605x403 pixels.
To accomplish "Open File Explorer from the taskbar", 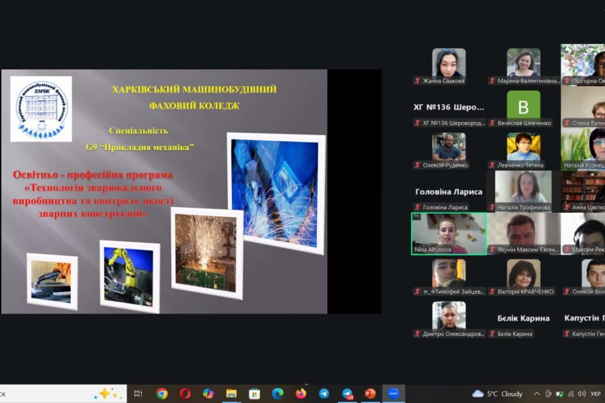I will [x=231, y=394].
